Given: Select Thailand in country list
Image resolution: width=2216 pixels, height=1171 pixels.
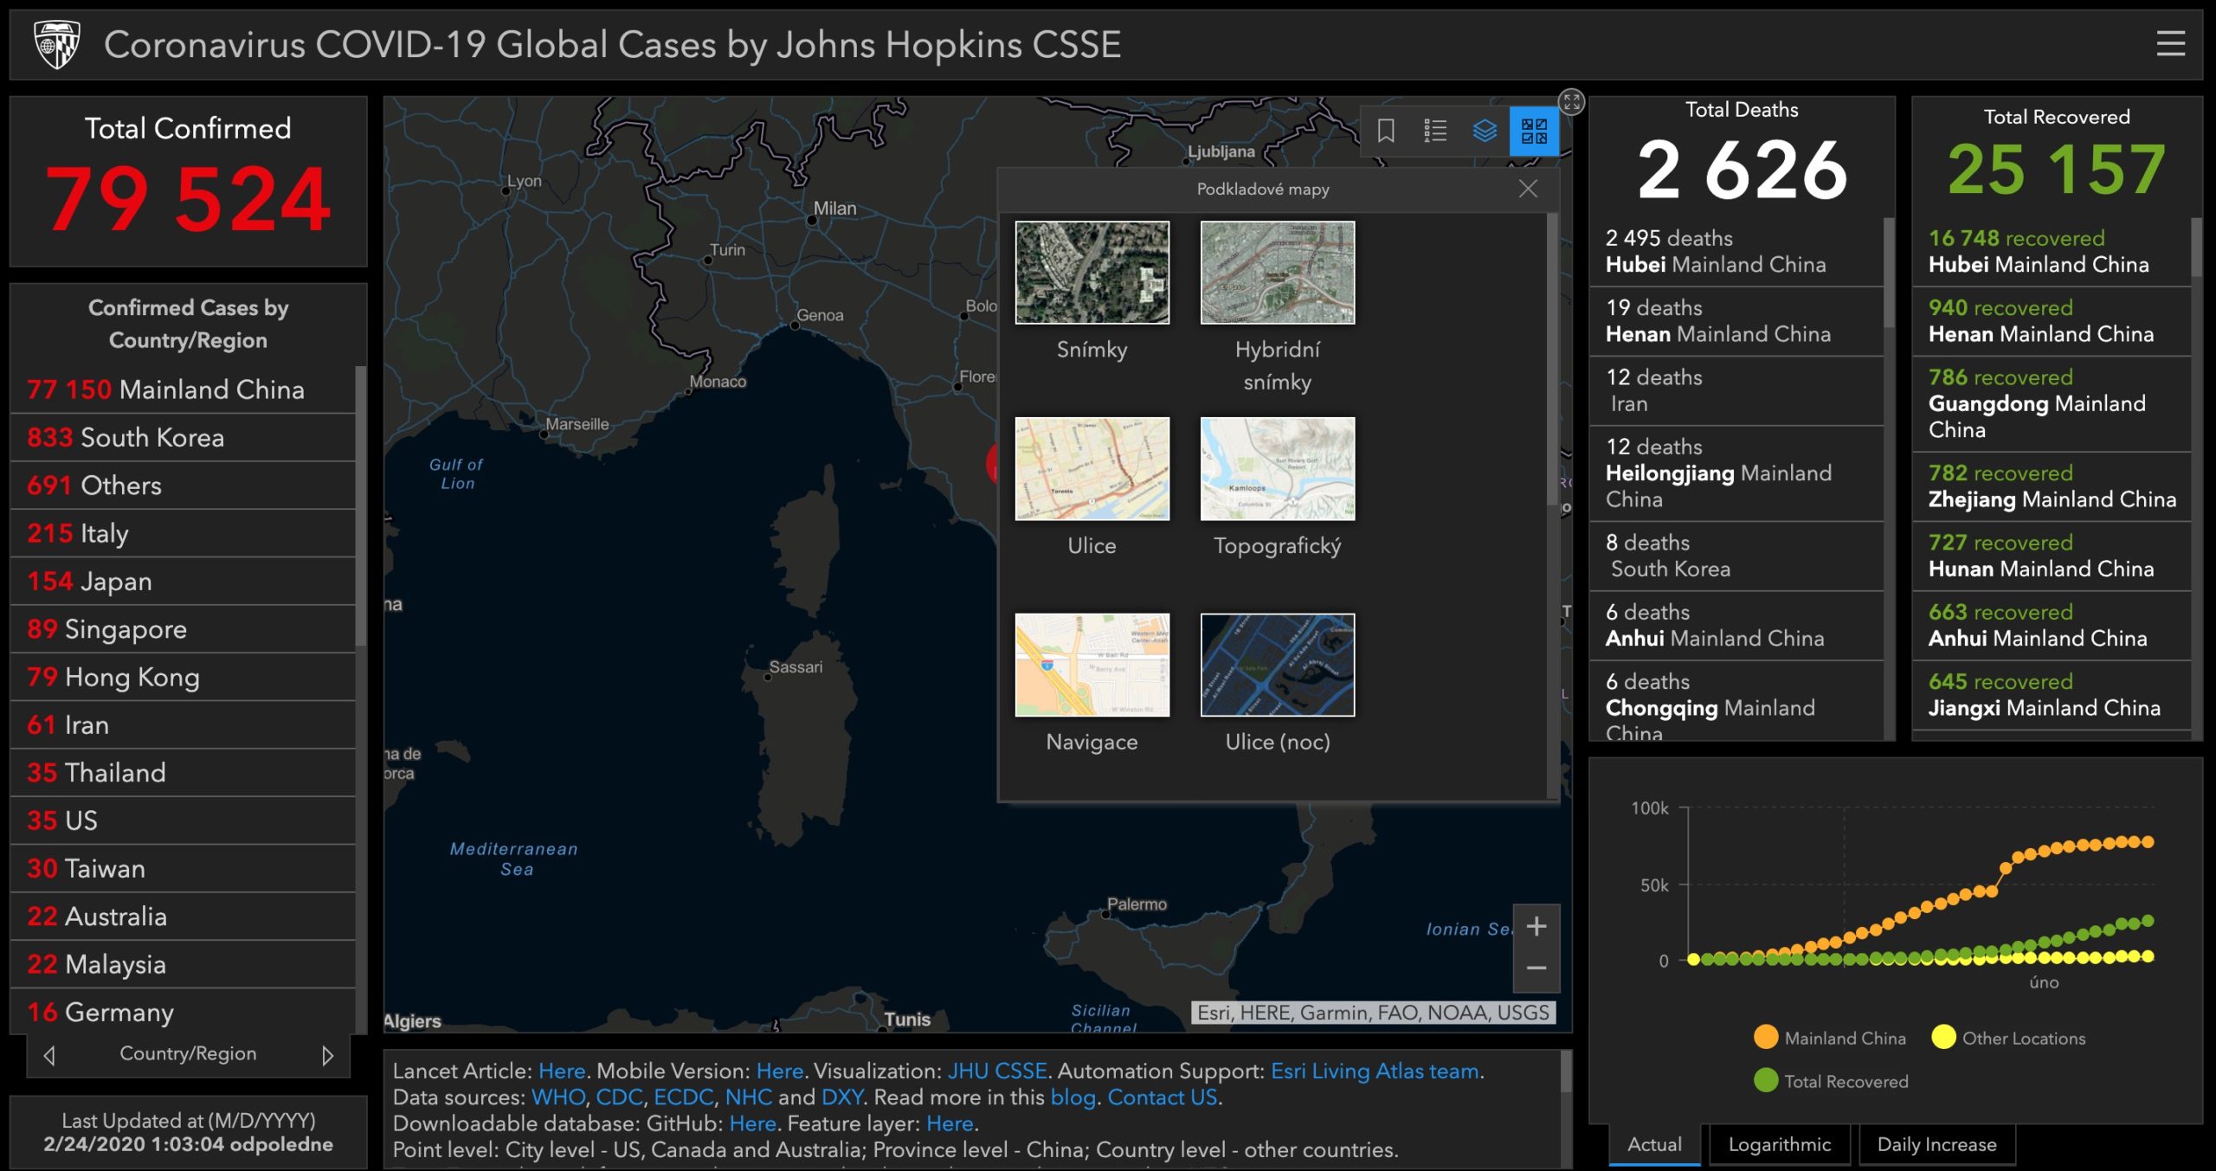Looking at the screenshot, I should point(183,773).
